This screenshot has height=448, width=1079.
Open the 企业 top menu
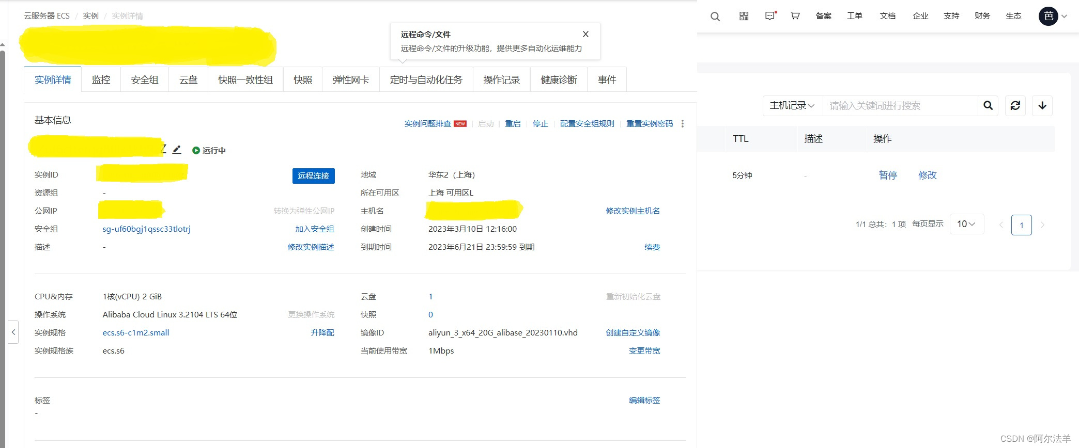click(920, 16)
